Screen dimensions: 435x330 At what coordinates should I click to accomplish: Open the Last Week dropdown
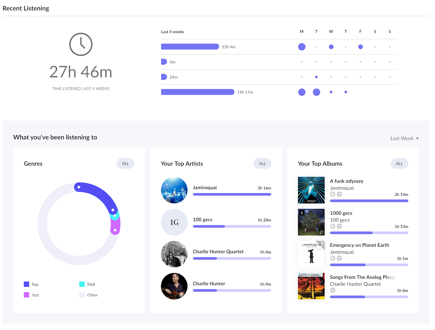(404, 138)
